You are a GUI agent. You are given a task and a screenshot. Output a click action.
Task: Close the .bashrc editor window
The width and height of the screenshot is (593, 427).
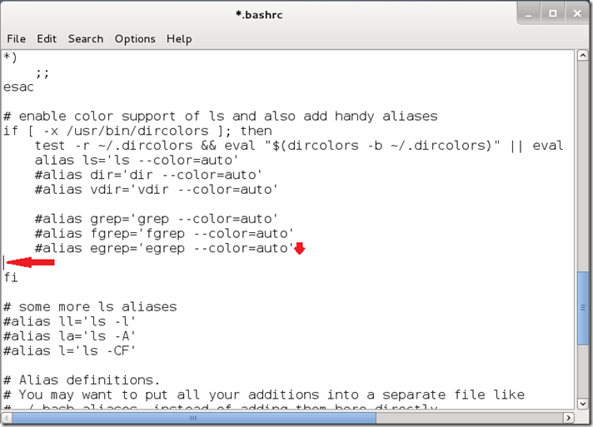tap(576, 13)
